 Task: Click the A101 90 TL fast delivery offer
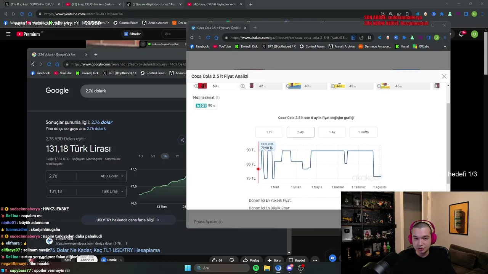coord(205,105)
